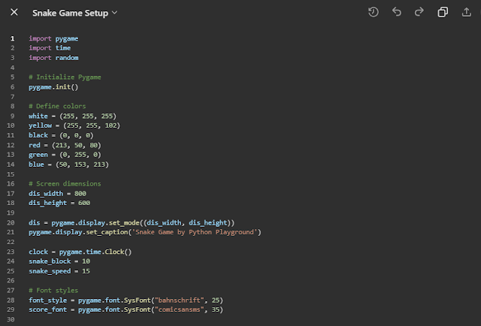
Task: Click the share/export upload icon
Action: 465,12
